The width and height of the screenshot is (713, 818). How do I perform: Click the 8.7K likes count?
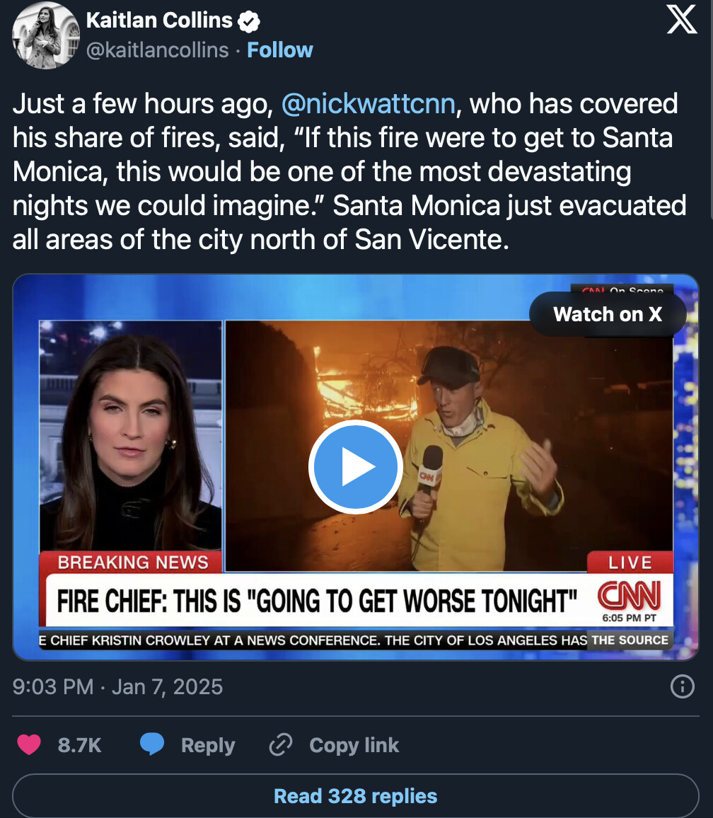tap(79, 745)
